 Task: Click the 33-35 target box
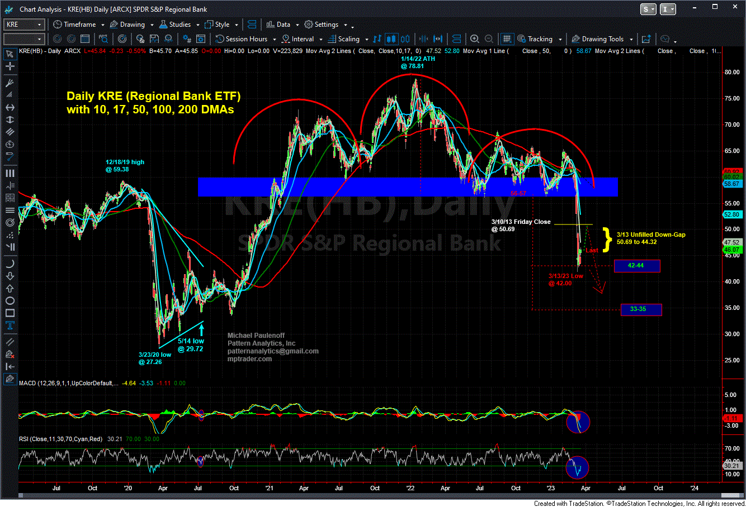pyautogui.click(x=641, y=309)
